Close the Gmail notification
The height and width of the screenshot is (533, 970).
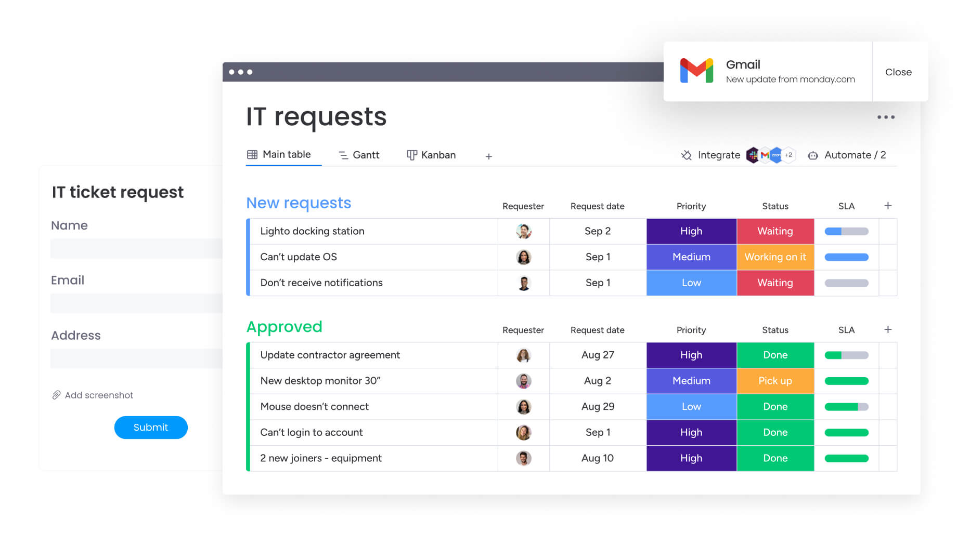click(898, 72)
